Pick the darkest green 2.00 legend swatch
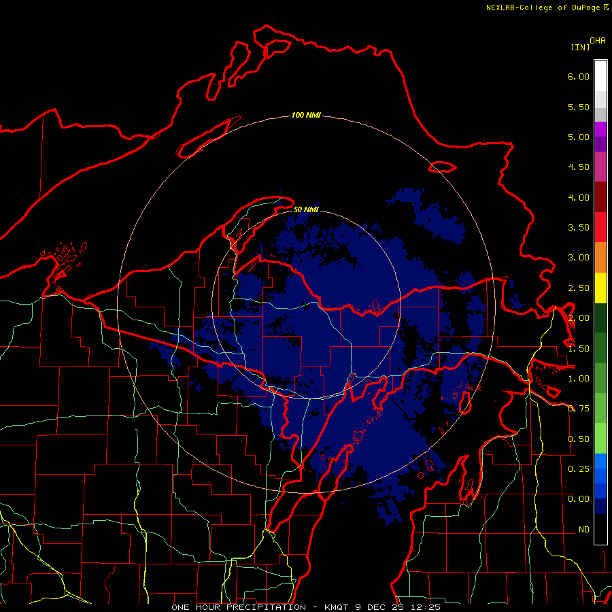Screen dimensions: 612x612 pyautogui.click(x=600, y=318)
